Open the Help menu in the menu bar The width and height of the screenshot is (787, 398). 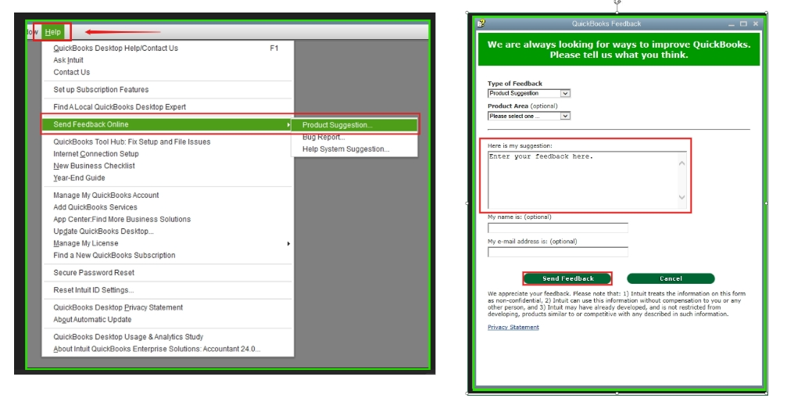tap(52, 32)
